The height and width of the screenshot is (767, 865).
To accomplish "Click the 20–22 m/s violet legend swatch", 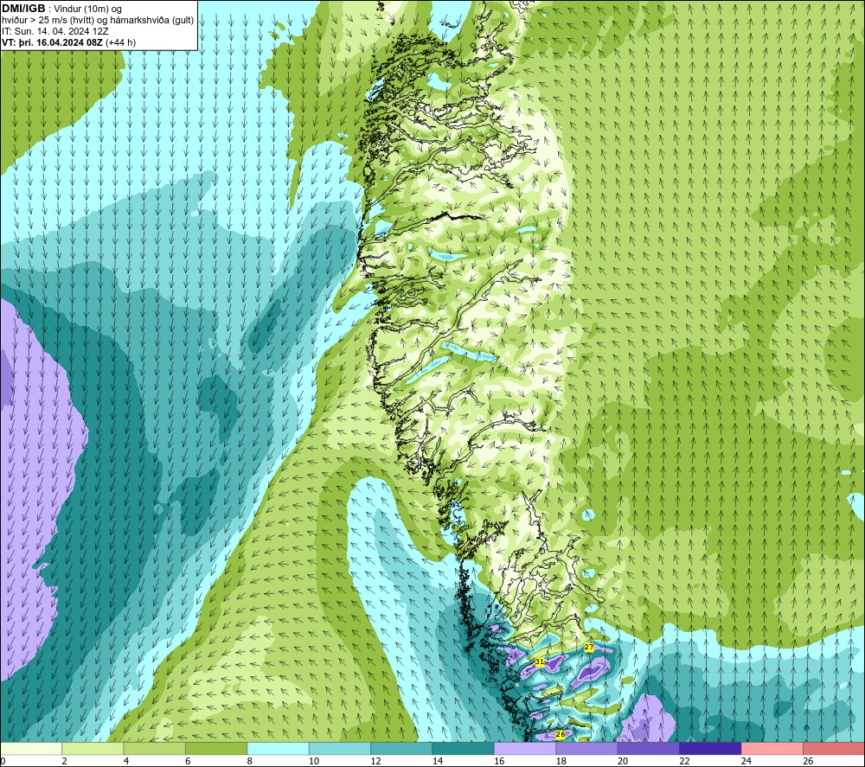I will pyautogui.click(x=649, y=748).
